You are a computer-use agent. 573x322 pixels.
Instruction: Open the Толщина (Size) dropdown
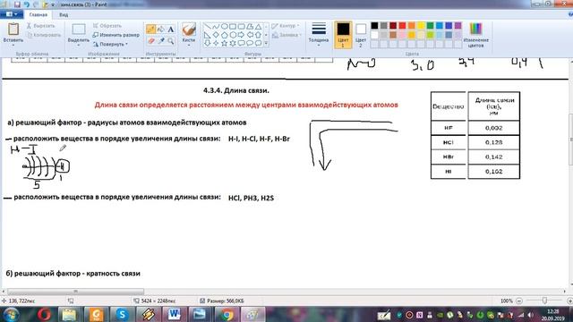(319, 34)
